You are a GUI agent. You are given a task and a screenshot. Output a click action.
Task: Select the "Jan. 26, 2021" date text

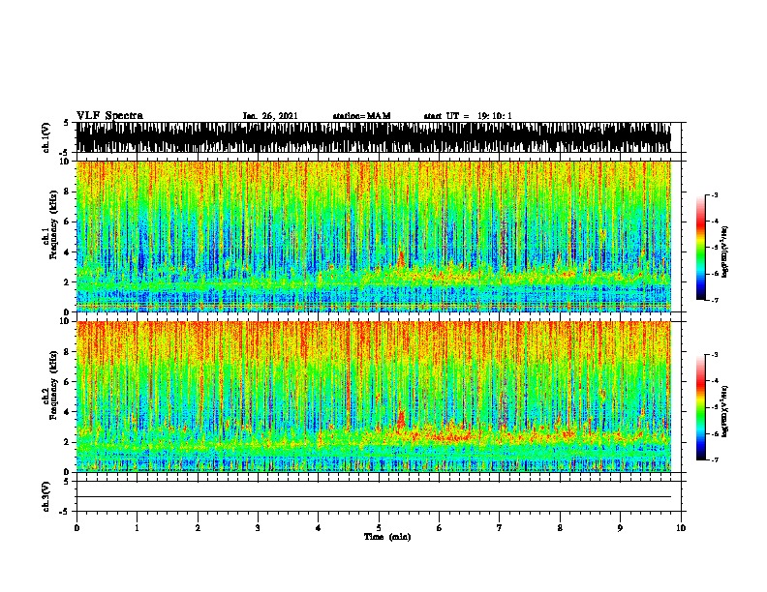tap(270, 116)
